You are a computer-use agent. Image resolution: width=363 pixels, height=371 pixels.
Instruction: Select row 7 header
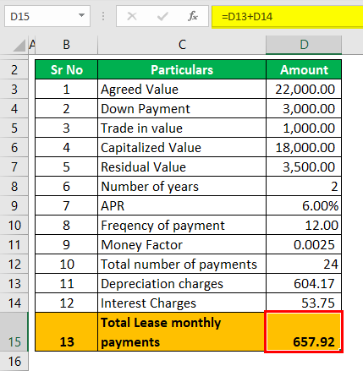pos(14,166)
